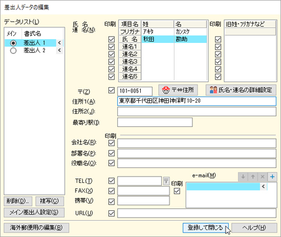Toggle the e-mail print checkbox

click(177, 191)
